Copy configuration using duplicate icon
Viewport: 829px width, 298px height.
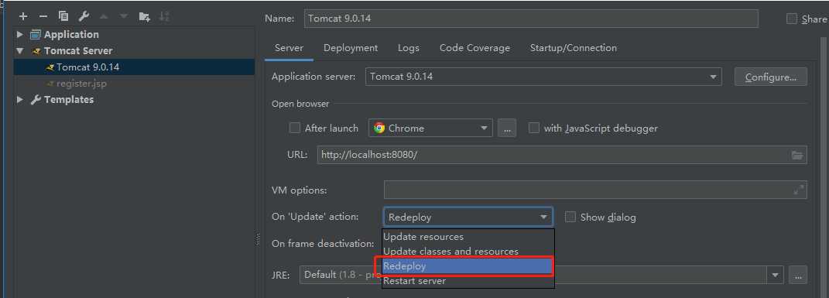point(63,16)
